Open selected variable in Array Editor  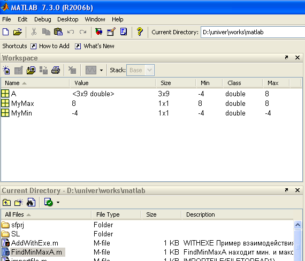tap(19, 70)
